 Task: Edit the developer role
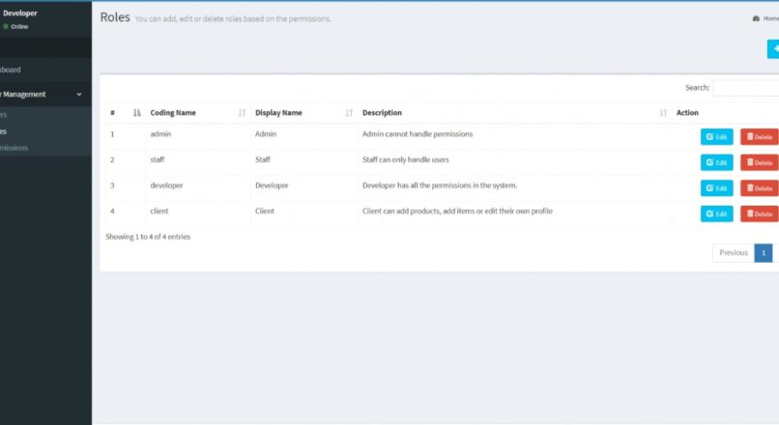click(x=716, y=188)
